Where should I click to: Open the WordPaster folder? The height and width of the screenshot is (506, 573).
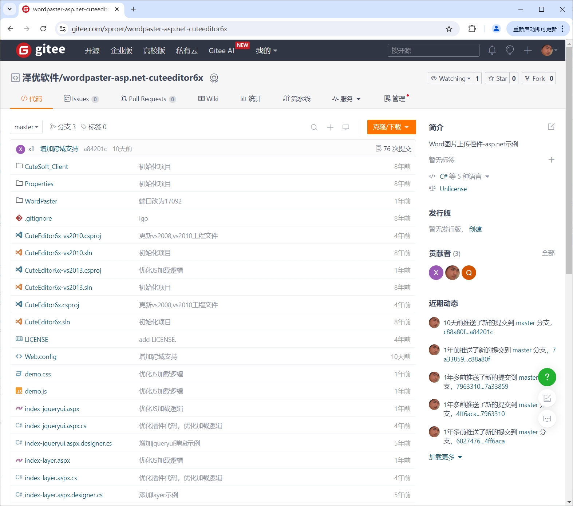coord(41,201)
